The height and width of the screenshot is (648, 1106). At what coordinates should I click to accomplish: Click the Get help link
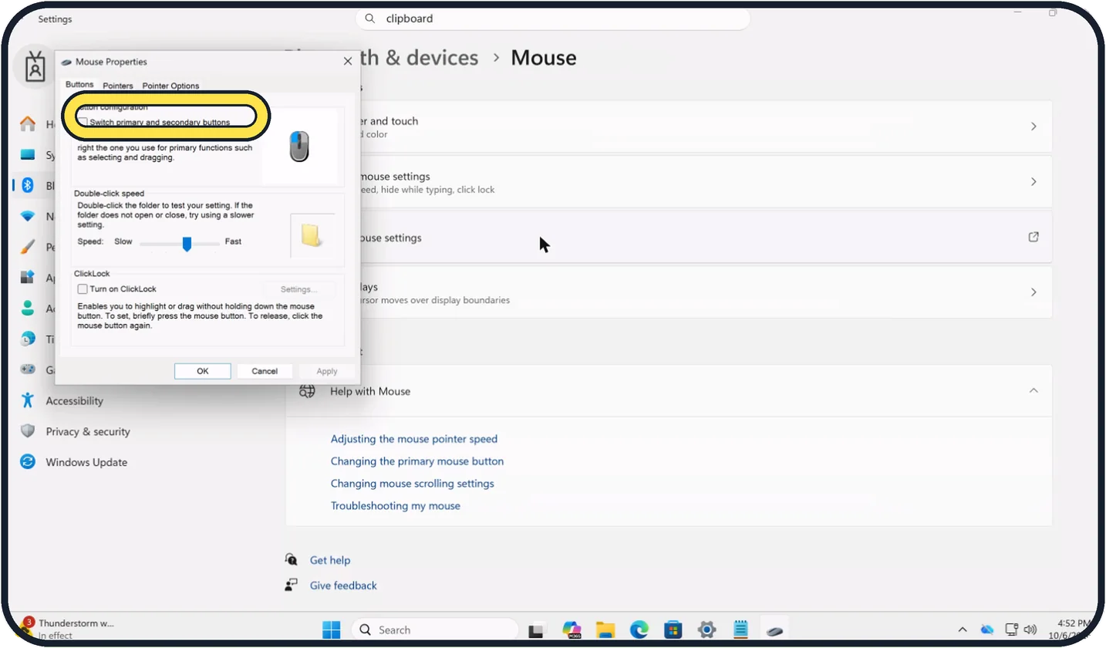pos(330,560)
